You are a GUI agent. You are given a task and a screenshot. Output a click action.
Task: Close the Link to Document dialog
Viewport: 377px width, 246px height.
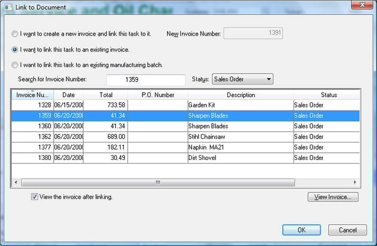coord(362,5)
